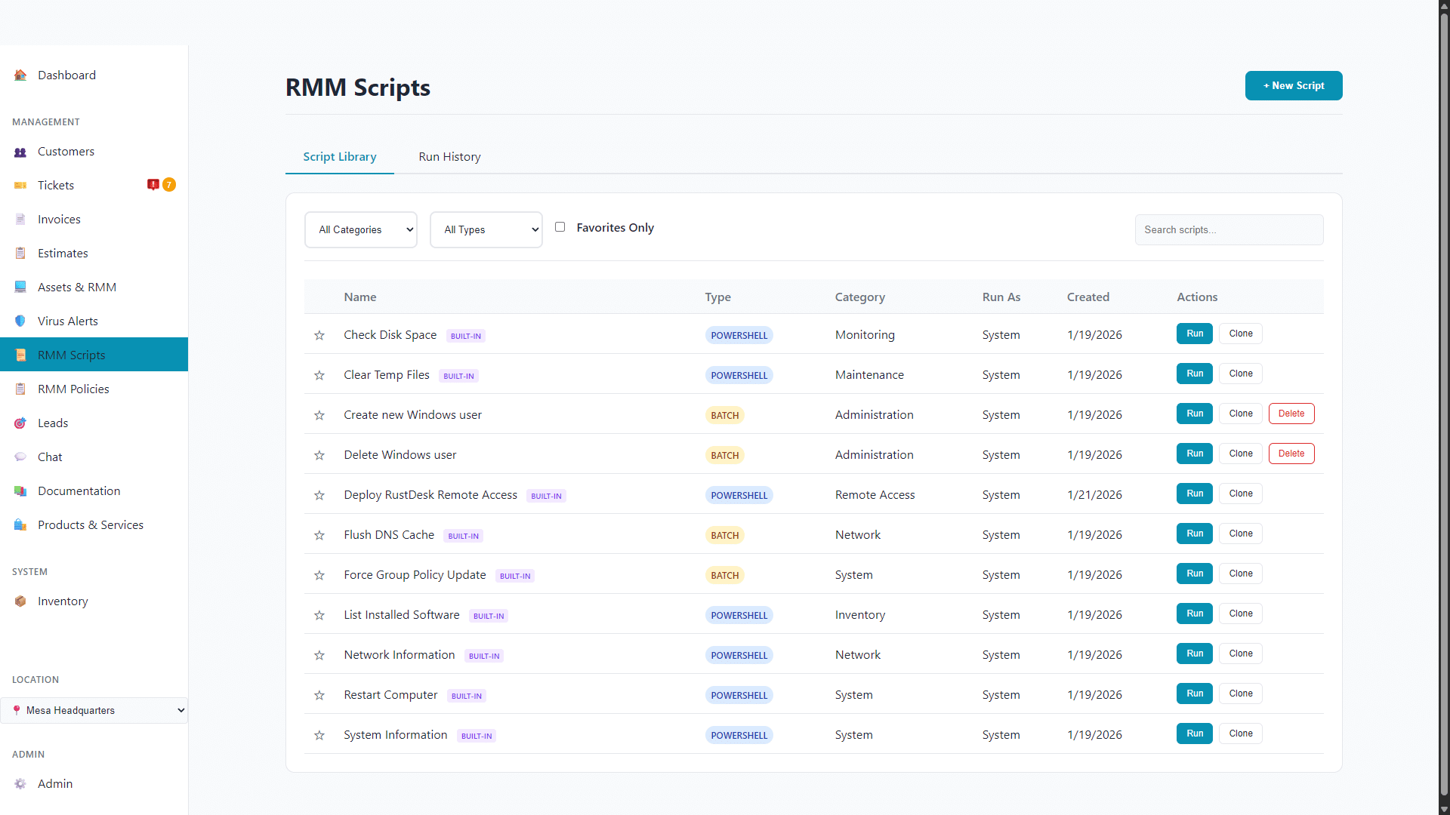Click the Products & Services bag icon

(x=20, y=525)
